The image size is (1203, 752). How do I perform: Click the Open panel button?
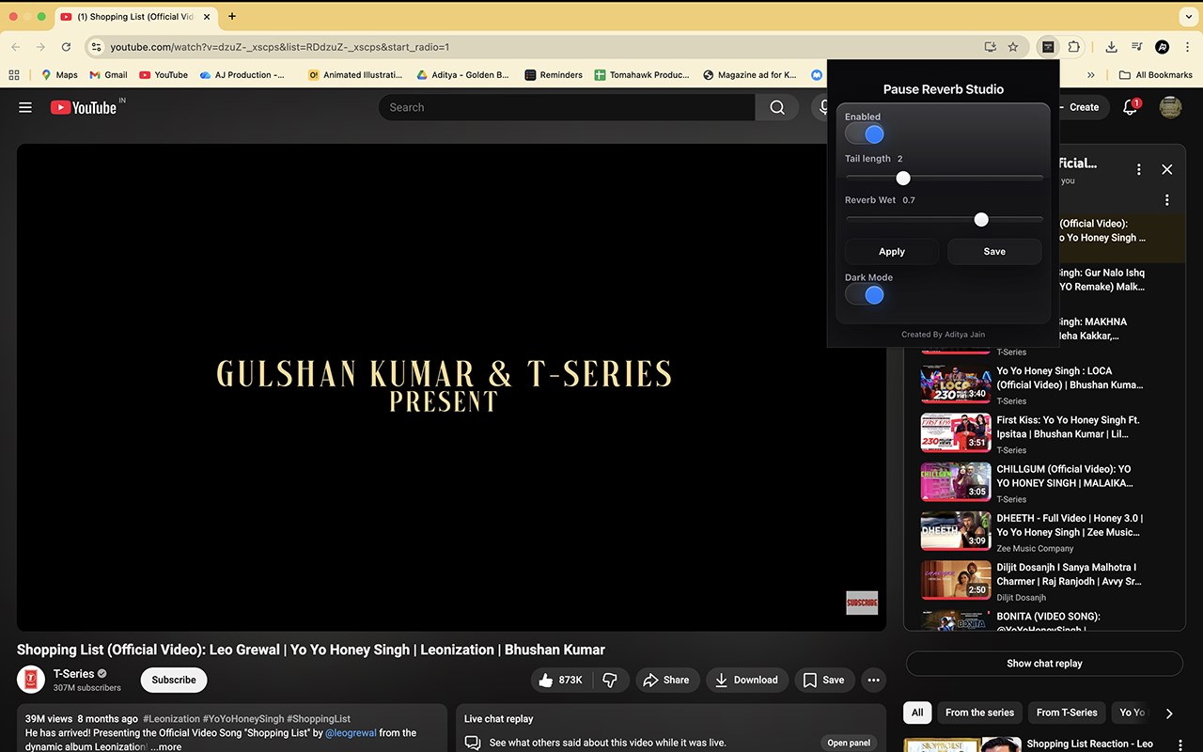[x=849, y=743]
